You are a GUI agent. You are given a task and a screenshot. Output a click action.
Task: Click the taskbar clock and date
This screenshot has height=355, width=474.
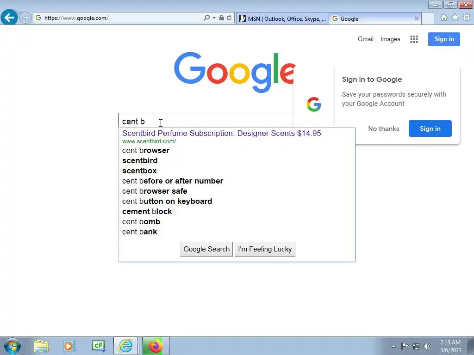point(450,346)
